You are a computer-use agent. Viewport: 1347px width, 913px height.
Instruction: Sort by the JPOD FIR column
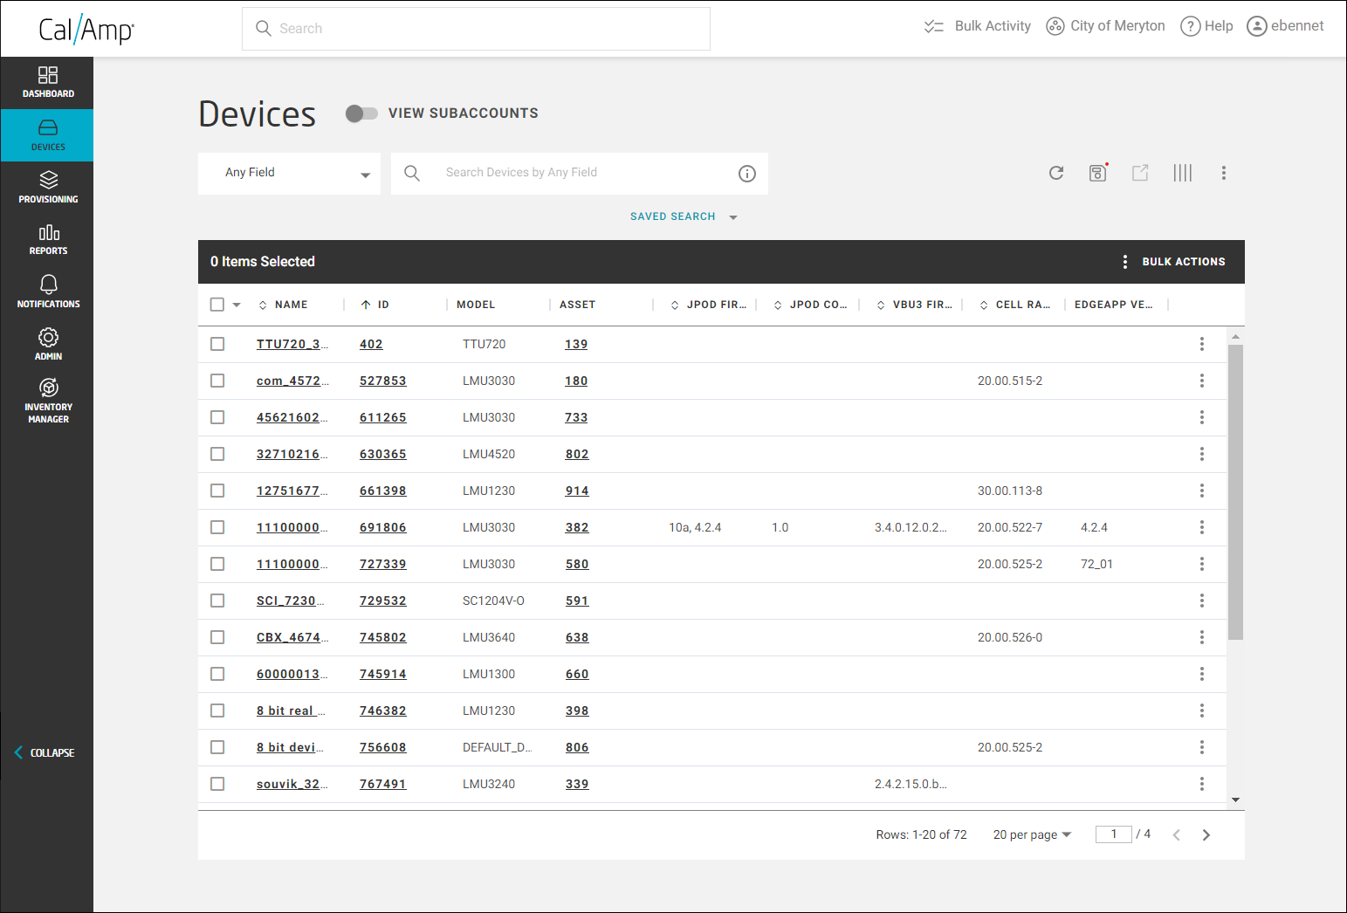point(708,305)
